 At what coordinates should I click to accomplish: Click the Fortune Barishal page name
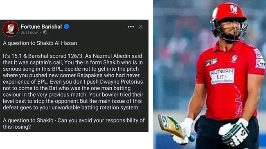coord(41,27)
